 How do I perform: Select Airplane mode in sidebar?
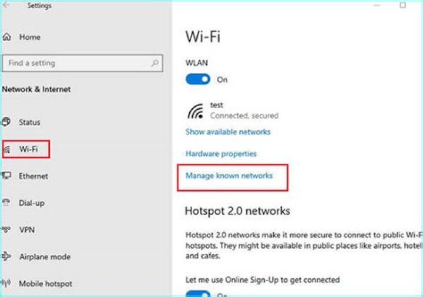45,256
